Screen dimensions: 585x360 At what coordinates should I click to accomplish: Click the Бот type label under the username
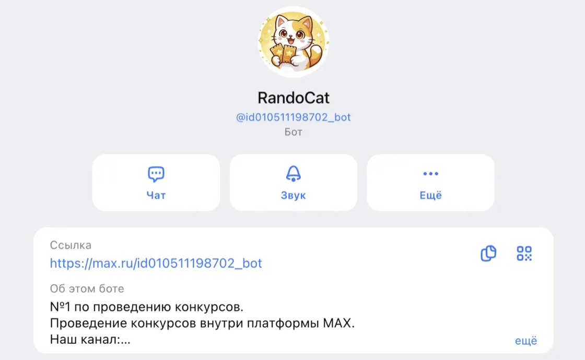[293, 132]
